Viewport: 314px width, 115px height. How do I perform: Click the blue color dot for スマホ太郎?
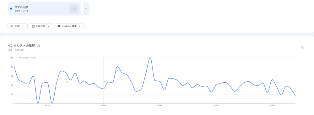point(11,8)
